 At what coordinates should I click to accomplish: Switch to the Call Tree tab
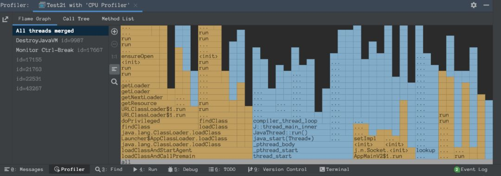click(x=76, y=19)
